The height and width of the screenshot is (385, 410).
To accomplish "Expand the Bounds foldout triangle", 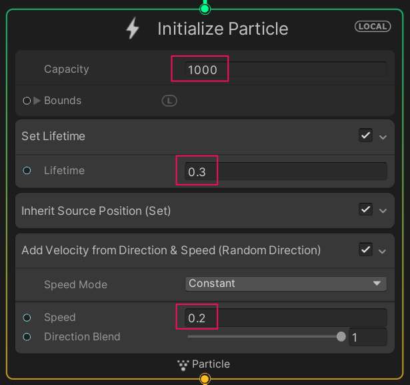I will (x=37, y=101).
